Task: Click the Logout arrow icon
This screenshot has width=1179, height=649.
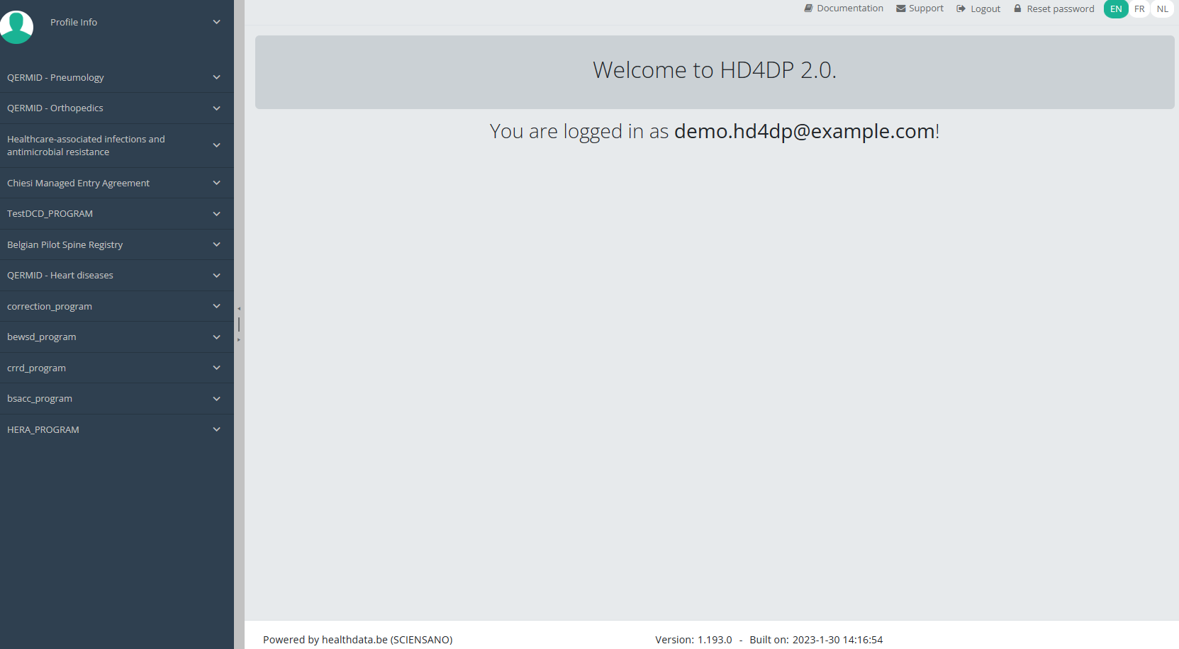Action: click(x=961, y=9)
